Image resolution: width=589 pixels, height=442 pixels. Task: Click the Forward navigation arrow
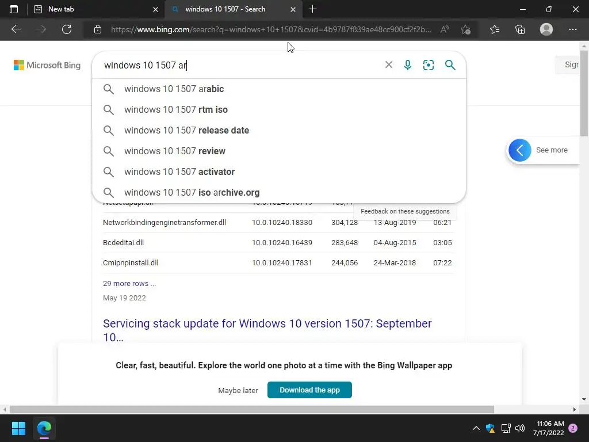point(41,29)
